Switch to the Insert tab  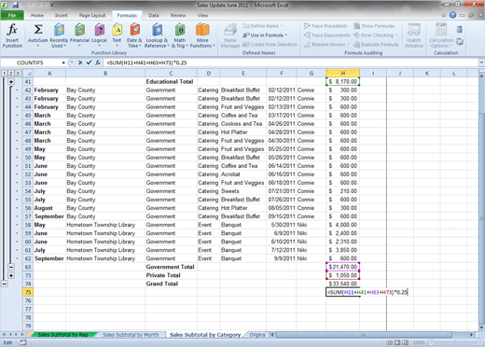[61, 15]
